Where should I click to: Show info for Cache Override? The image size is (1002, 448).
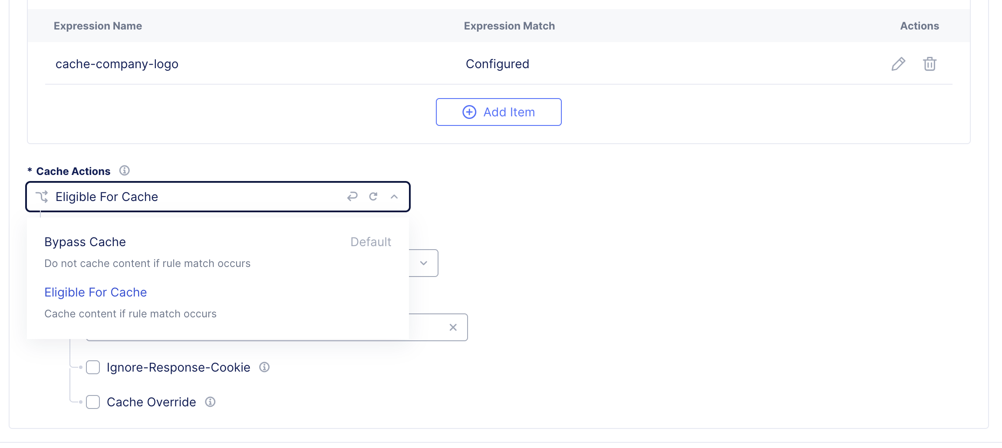[x=210, y=402]
